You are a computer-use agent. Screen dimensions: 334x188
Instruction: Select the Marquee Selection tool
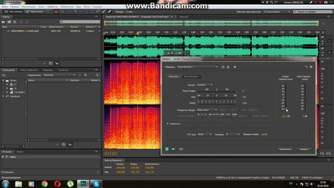92,11
